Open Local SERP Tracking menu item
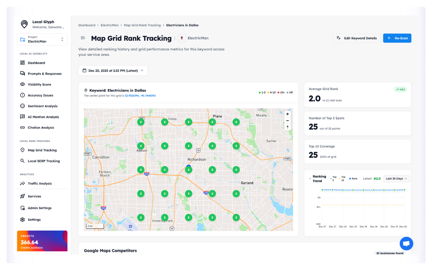Viewport: 432px width, 270px height. click(44, 161)
